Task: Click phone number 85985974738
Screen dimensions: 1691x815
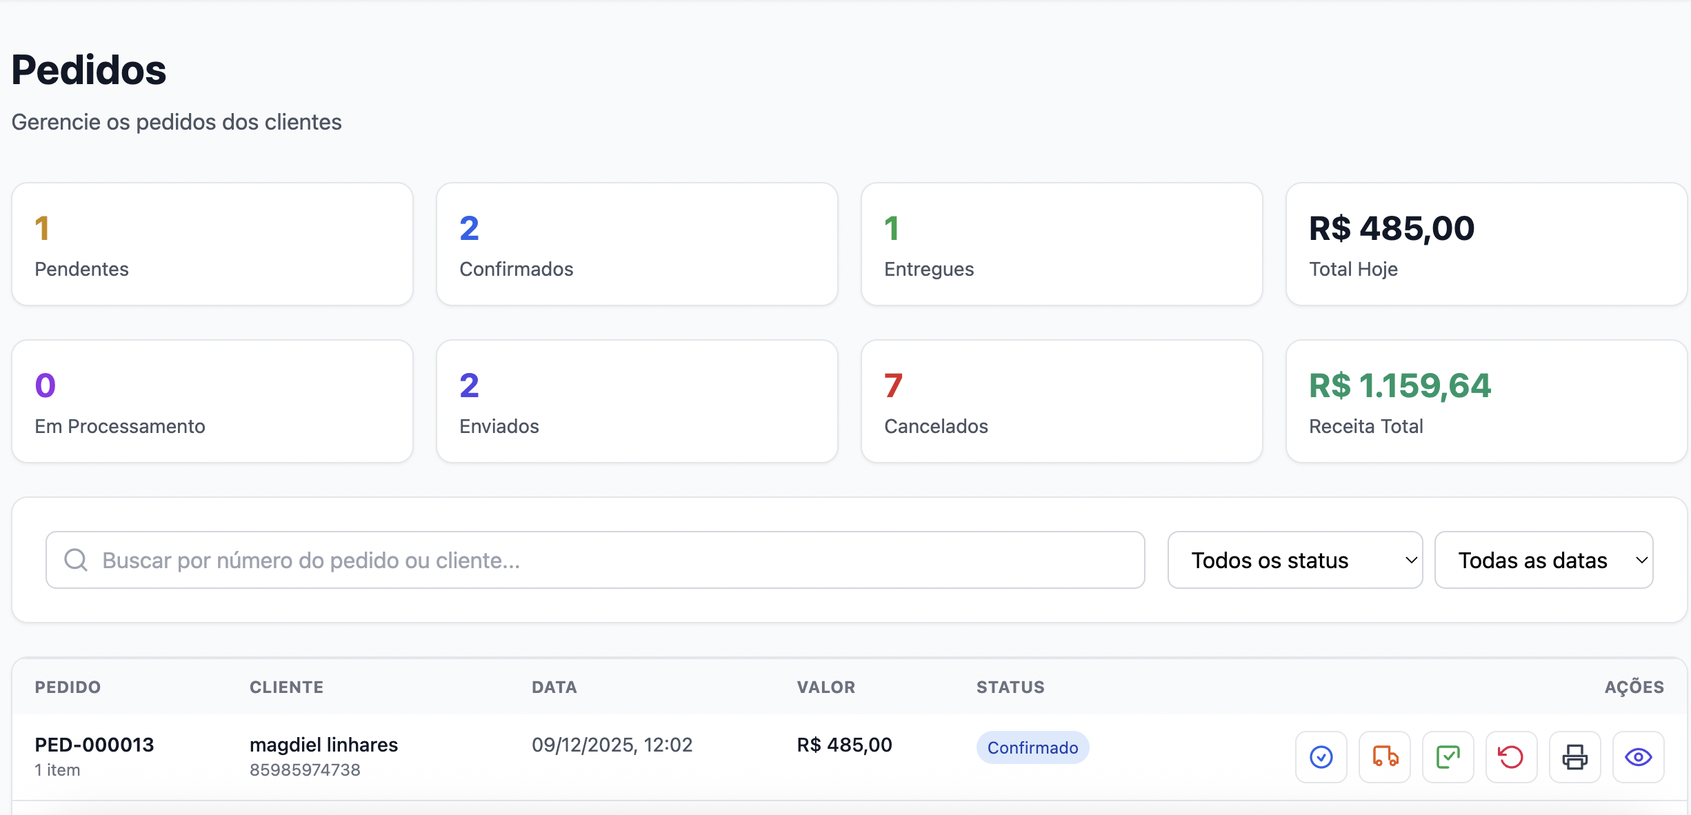Action: click(x=305, y=769)
